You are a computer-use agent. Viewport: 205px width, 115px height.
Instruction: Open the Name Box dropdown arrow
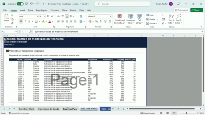16,32
